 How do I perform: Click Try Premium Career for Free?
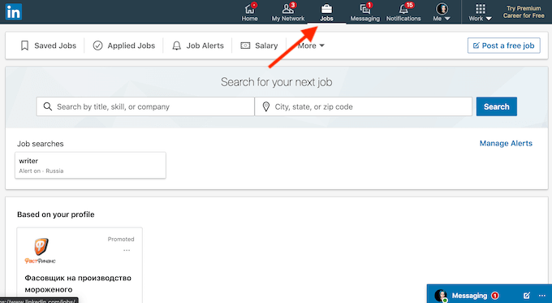point(524,12)
